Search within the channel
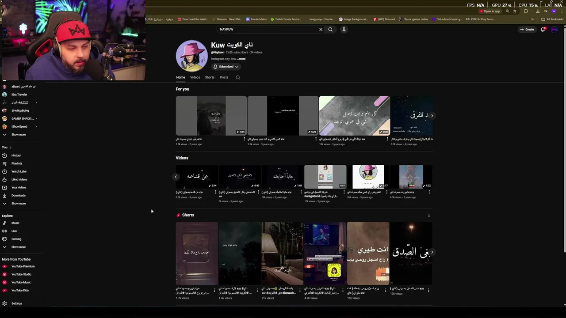The image size is (566, 318). (238, 77)
